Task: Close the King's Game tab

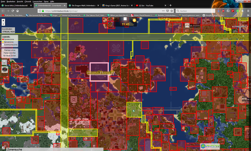Action: click(x=132, y=6)
